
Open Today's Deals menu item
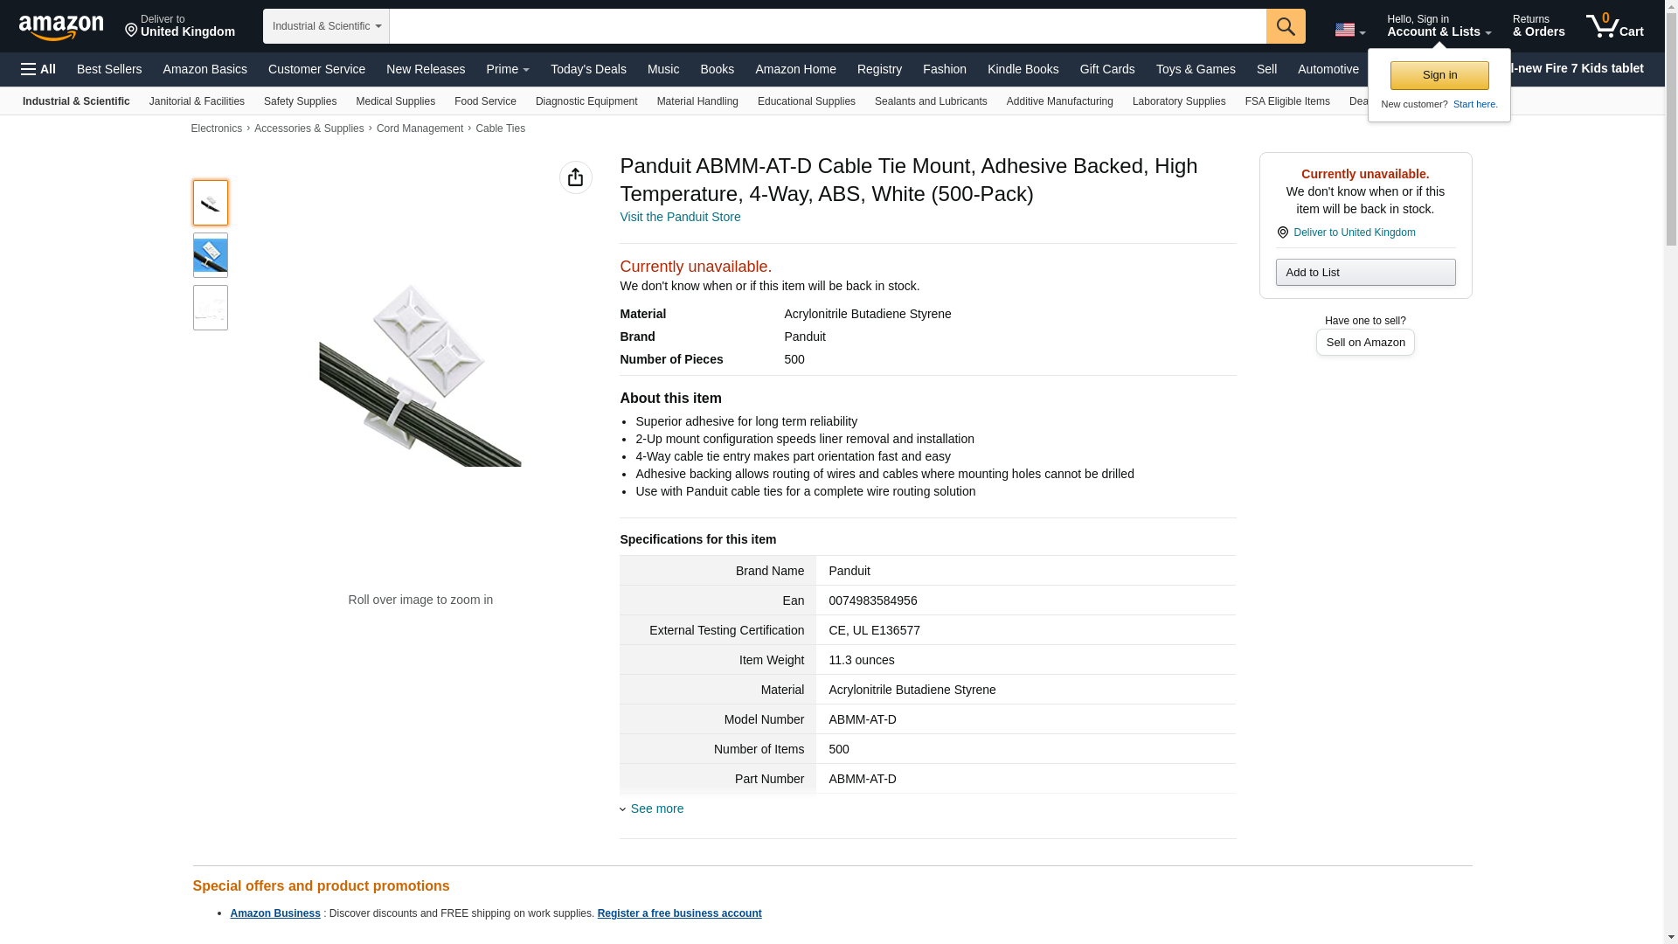(588, 69)
